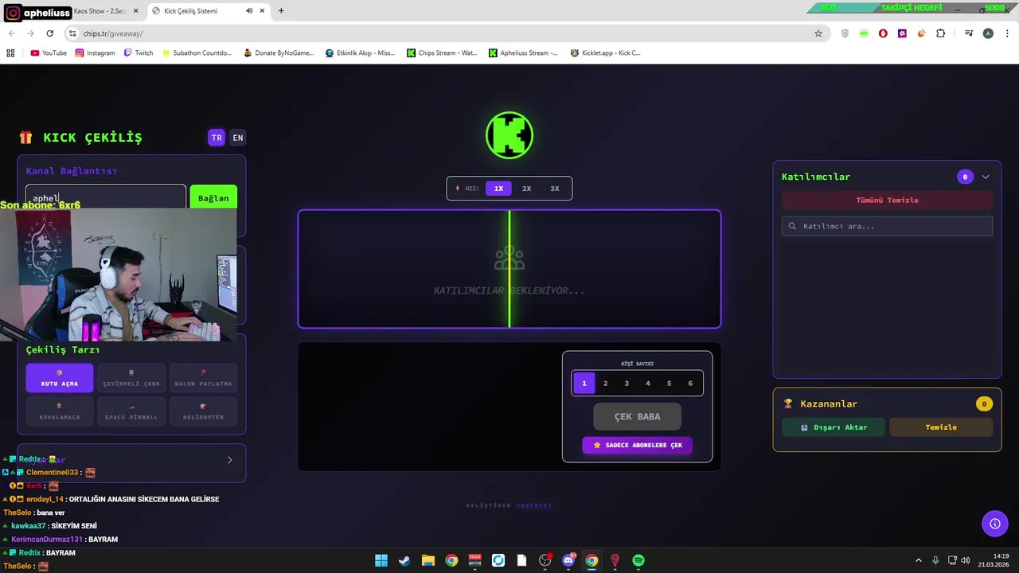The width and height of the screenshot is (1019, 573).
Task: Switch to the Kaos Show browser tab
Action: (100, 11)
